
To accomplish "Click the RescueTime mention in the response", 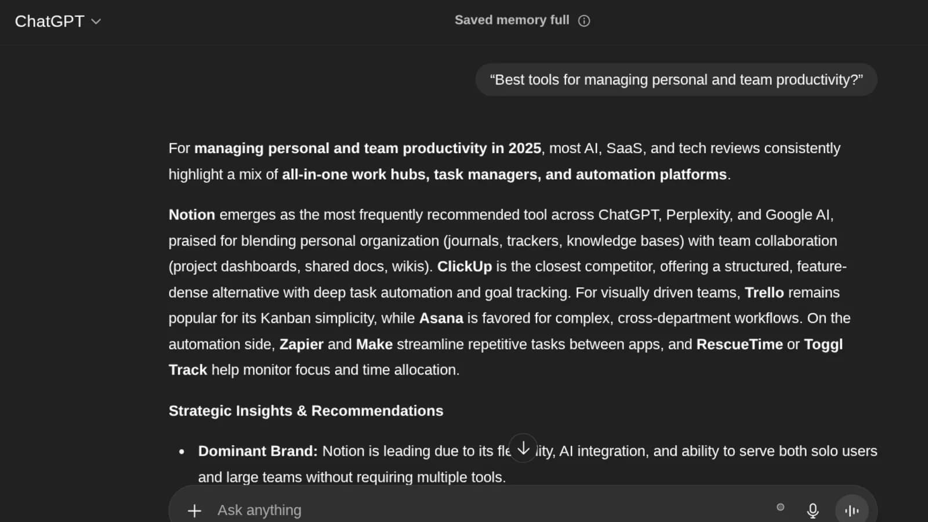I will tap(739, 344).
